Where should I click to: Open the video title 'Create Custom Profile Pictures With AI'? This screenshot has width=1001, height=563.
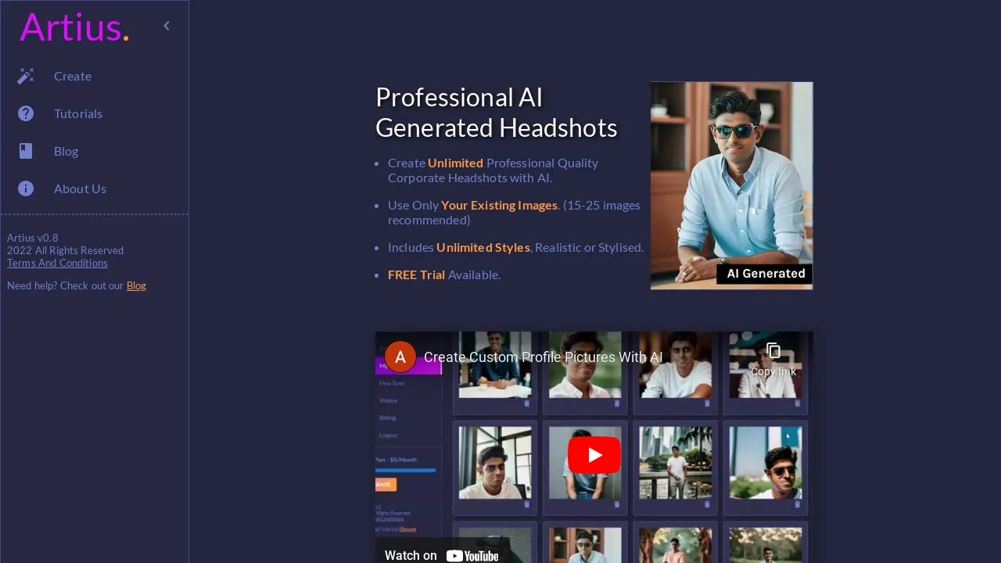coord(544,357)
